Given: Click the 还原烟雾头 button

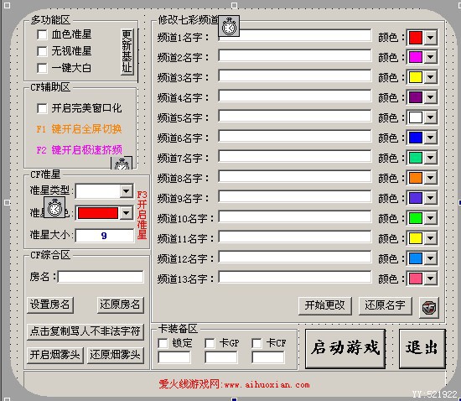Looking at the screenshot, I should (116, 355).
